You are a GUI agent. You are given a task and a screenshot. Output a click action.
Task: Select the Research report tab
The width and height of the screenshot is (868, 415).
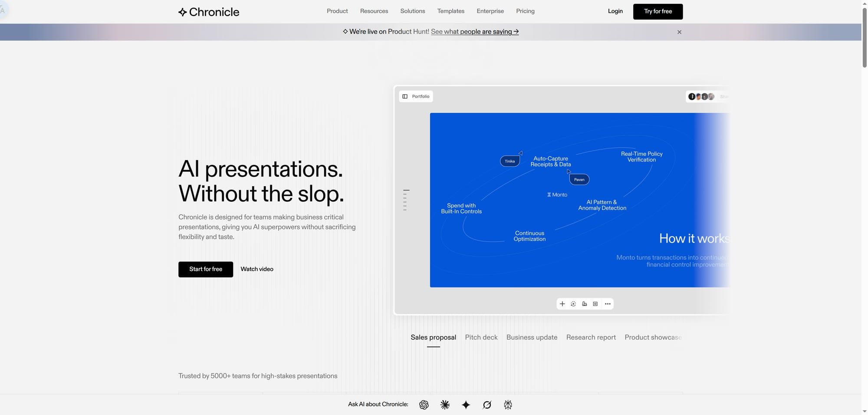pos(591,337)
